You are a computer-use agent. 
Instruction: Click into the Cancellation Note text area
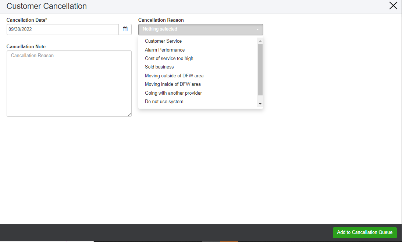69,84
